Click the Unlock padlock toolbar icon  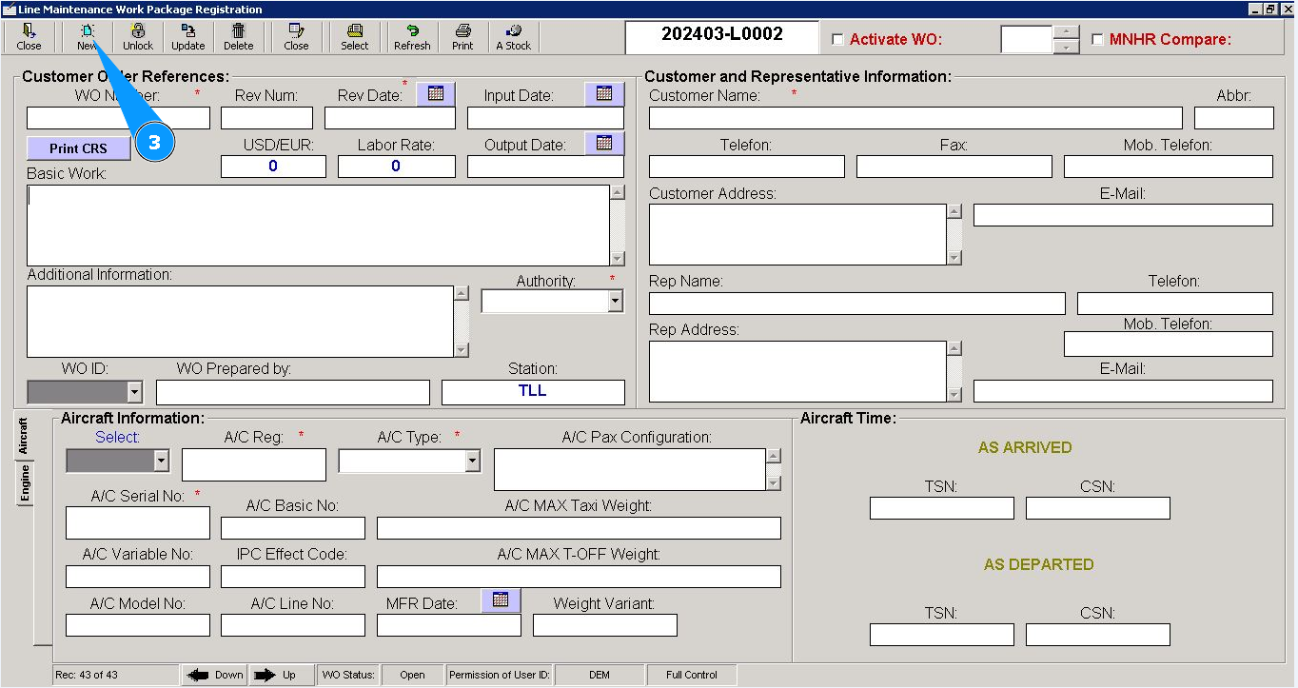coord(138,36)
